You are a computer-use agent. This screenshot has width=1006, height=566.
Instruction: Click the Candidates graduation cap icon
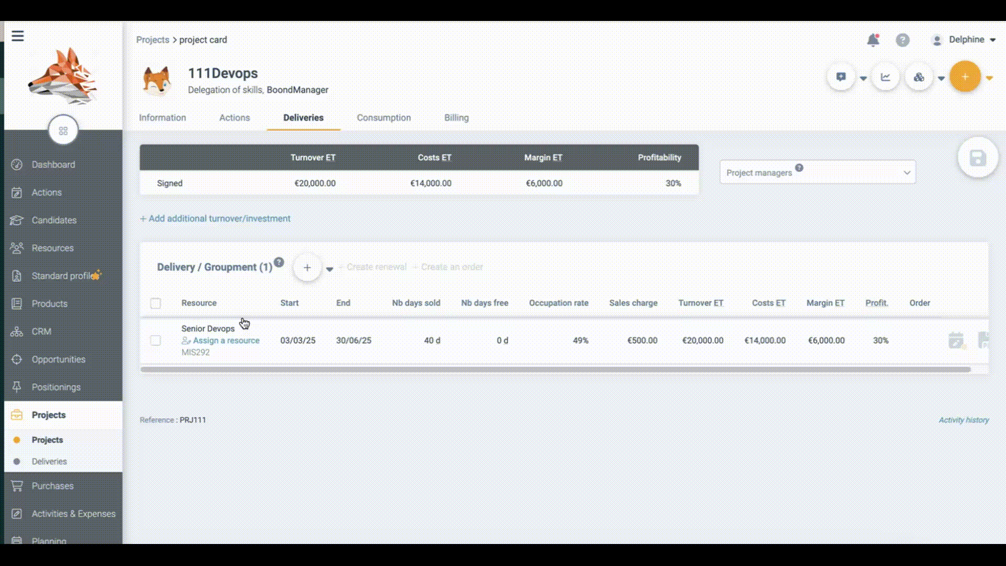[17, 220]
